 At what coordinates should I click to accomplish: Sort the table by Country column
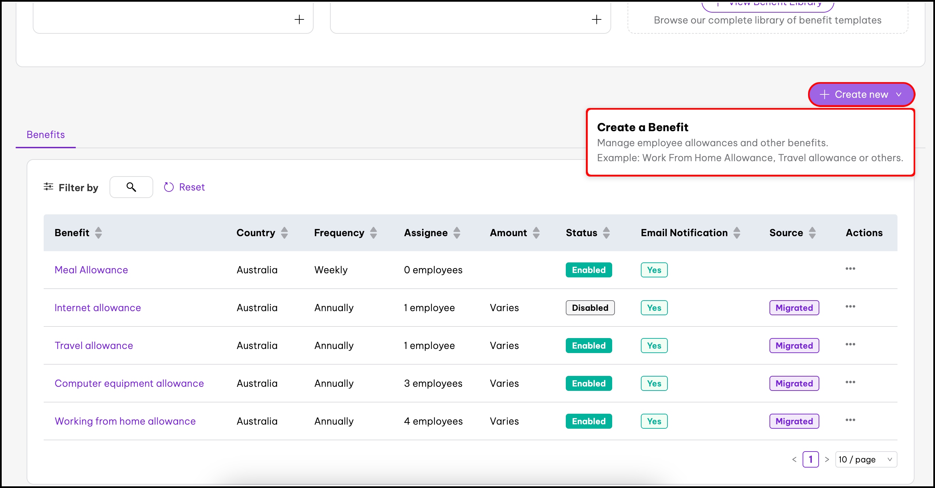(x=285, y=232)
